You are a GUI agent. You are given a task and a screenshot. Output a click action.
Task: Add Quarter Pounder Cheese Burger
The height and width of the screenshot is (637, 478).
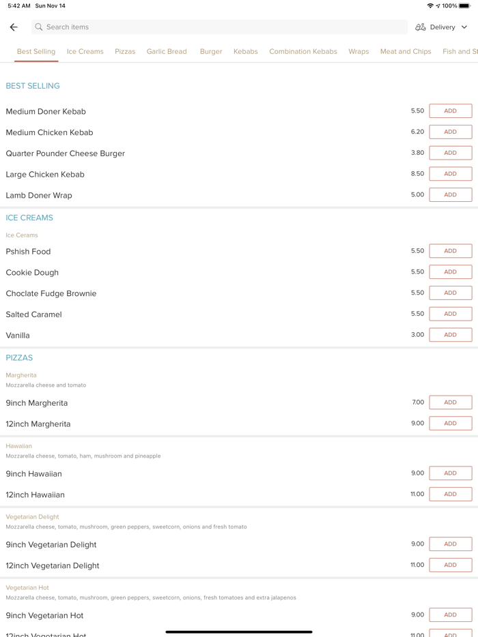[450, 153]
